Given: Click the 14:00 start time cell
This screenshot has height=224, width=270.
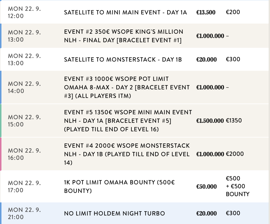Looking at the screenshot, I should [x=24, y=87].
